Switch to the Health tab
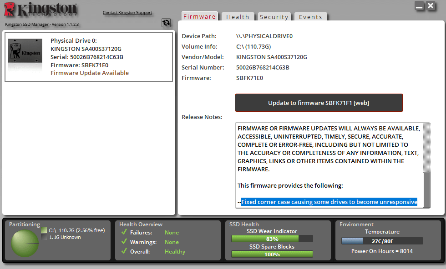446x269 pixels. (x=238, y=17)
